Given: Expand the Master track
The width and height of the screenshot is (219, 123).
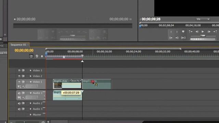Looking at the screenshot, I should pyautogui.click(x=30, y=115).
